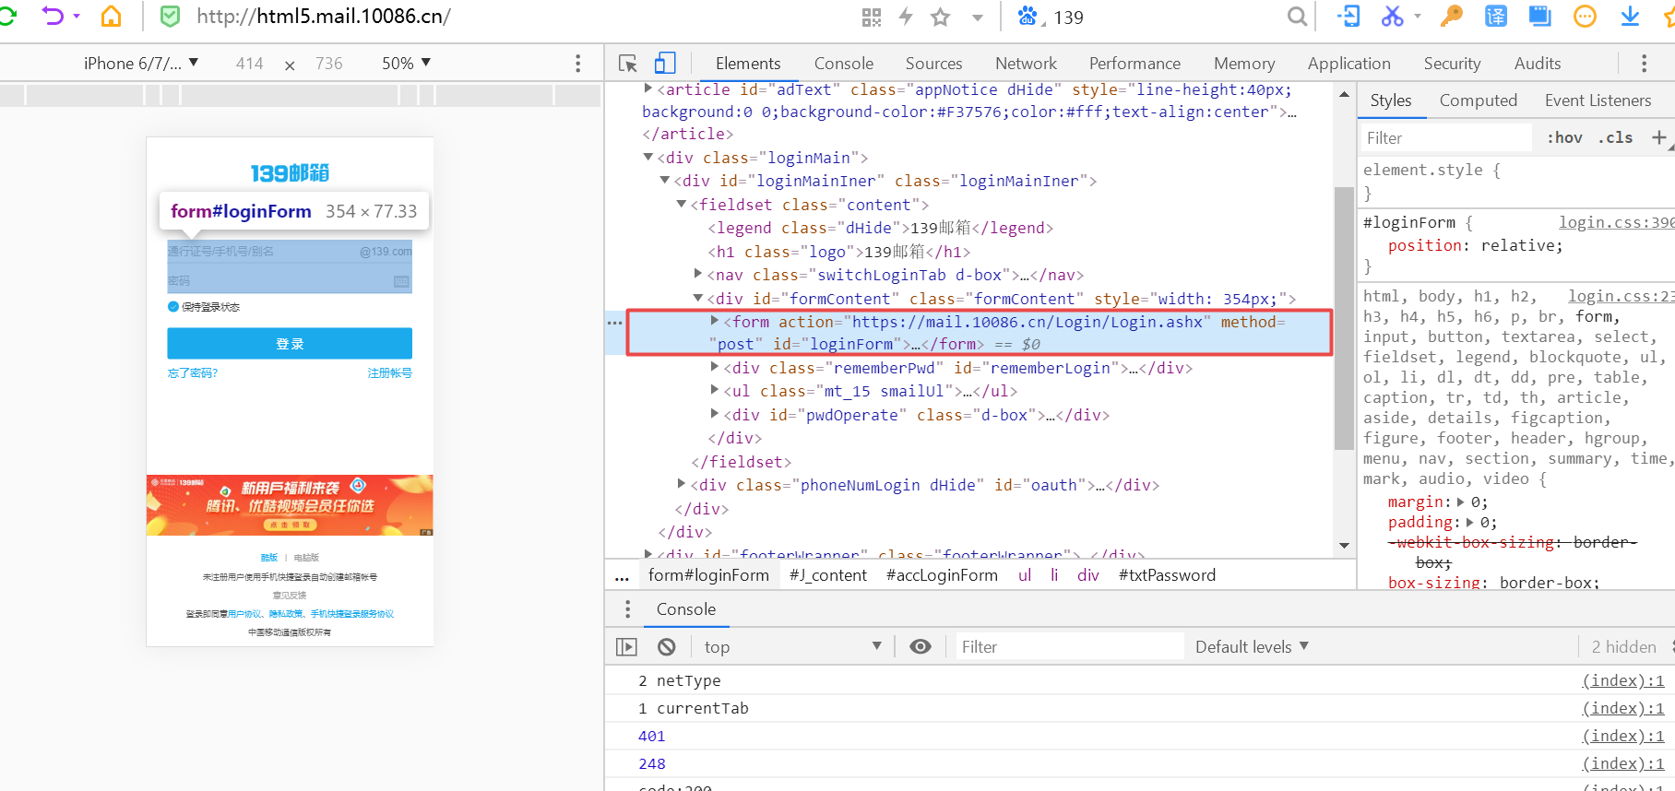Viewport: 1675px width, 791px height.
Task: Click the undo back arrow icon
Action: click(x=53, y=17)
